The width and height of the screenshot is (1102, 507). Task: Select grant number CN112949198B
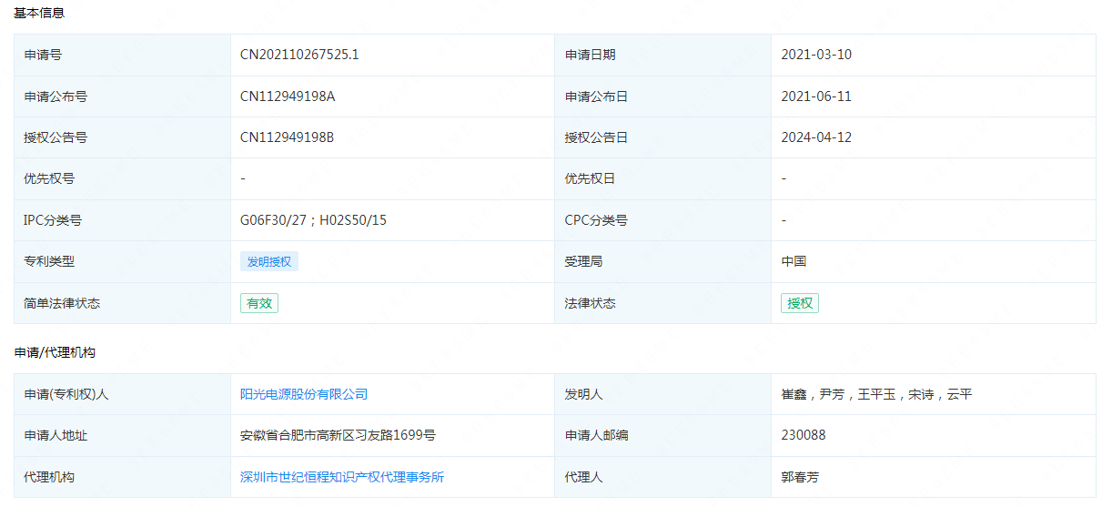coord(288,137)
